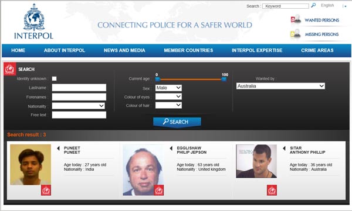
Task: Click the INTERPOL logo emblem
Action: 34,18
